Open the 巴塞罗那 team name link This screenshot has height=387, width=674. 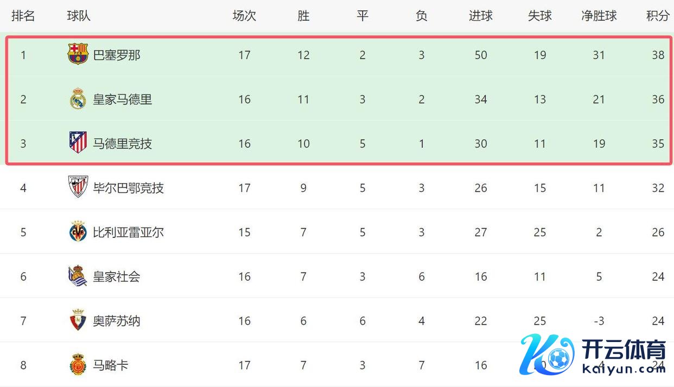point(117,55)
